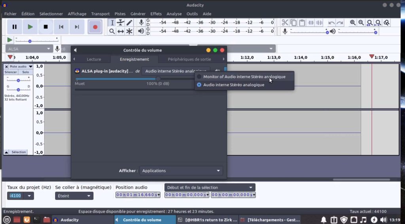Click the Fit project zoom icon
405x224 pixels.
(378, 23)
